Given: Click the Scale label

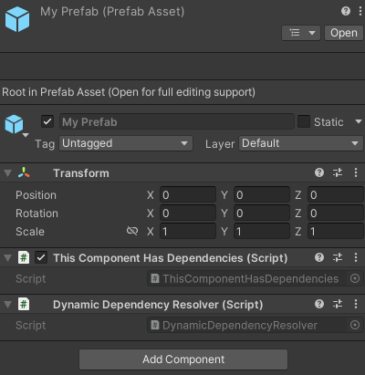Looking at the screenshot, I should pyautogui.click(x=30, y=232).
